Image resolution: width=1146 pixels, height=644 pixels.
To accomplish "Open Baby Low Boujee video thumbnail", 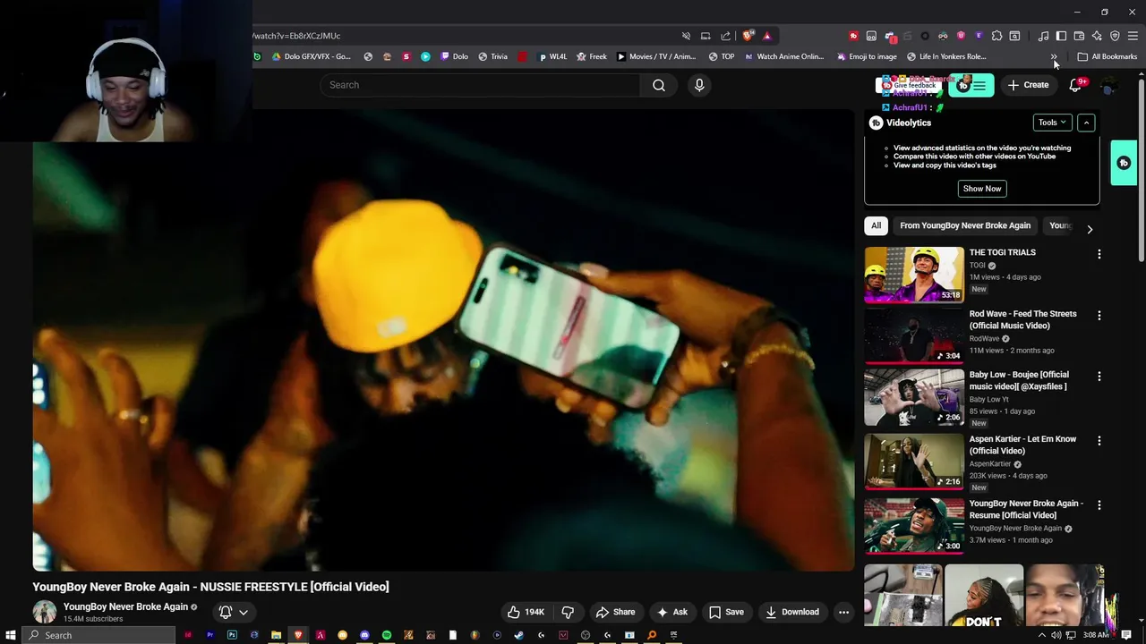I will tap(914, 397).
